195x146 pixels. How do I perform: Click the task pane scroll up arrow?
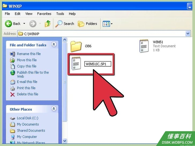[65, 40]
